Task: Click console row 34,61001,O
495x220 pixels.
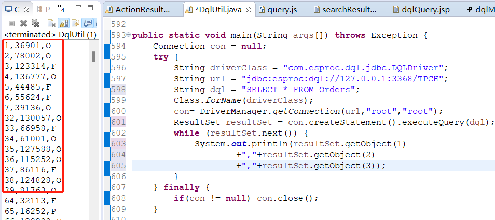Action: (x=30, y=139)
